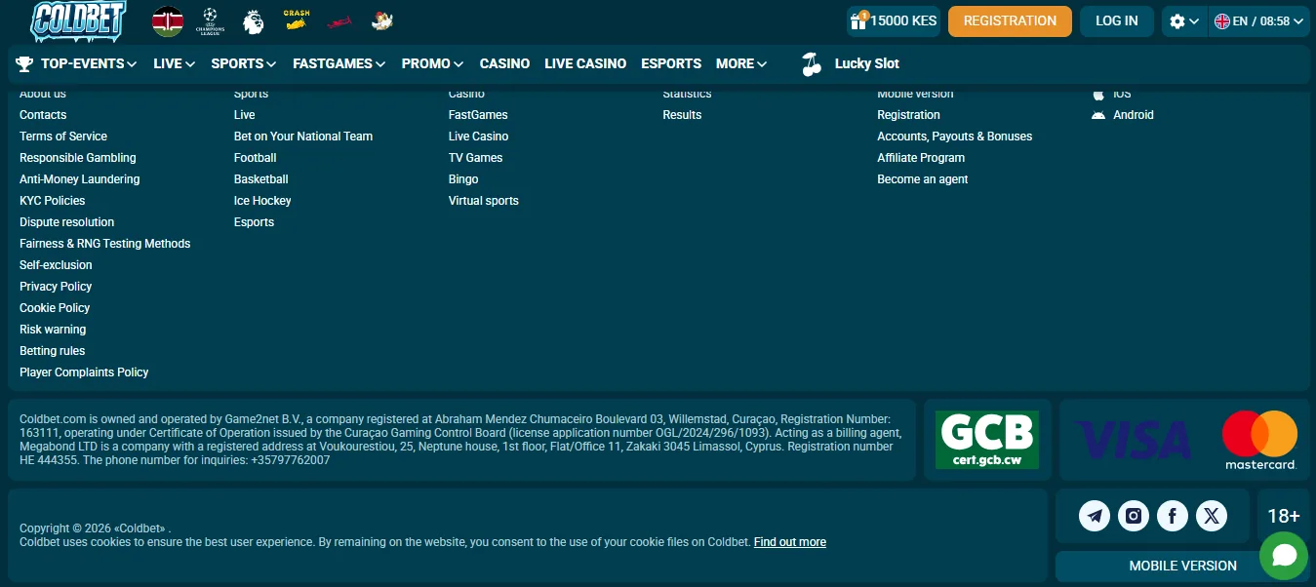1316x587 pixels.
Task: Expand the FASTGAMES menu
Action: (339, 63)
